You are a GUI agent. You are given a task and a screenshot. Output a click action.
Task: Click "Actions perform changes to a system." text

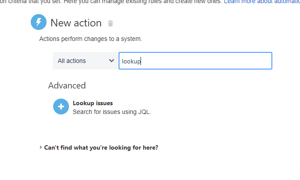90,39
